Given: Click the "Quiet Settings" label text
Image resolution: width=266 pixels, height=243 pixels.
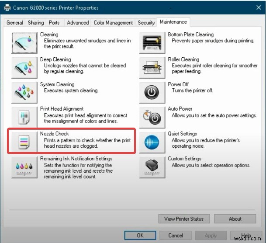Looking at the screenshot, I should point(183,134).
